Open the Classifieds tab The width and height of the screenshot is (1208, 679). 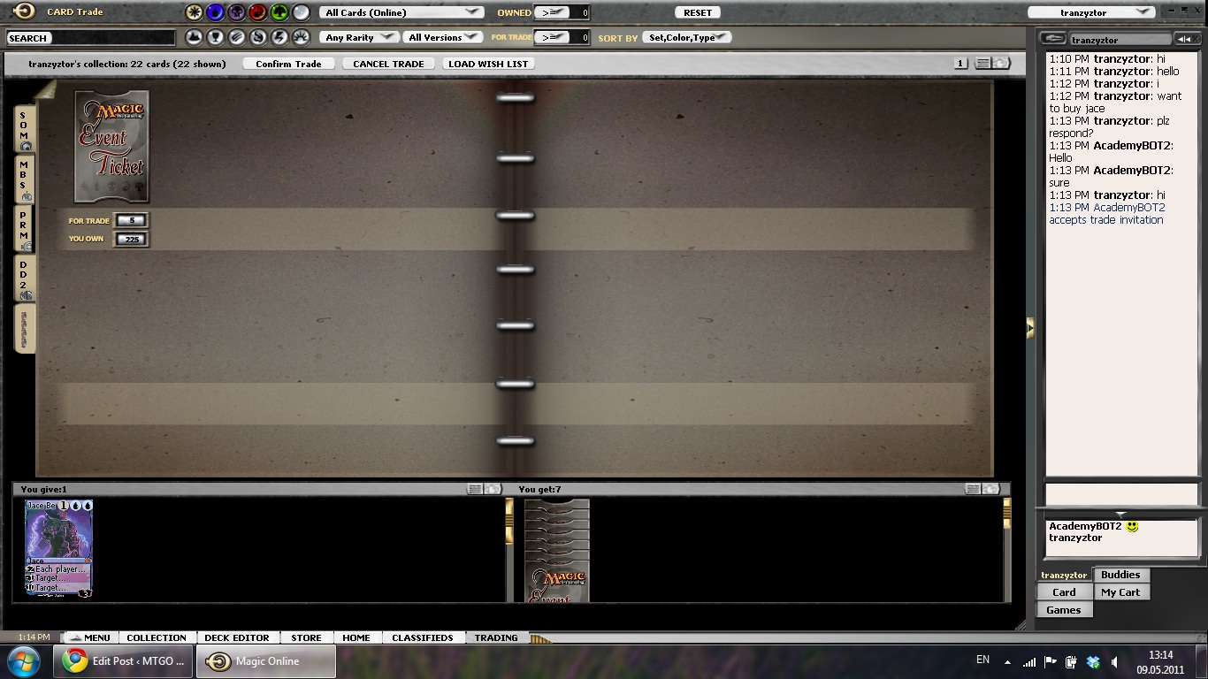422,637
